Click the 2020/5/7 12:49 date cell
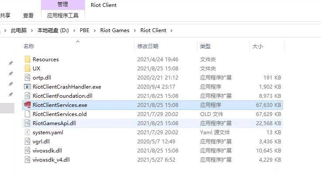Screen dimensions: 321x179 (156, 141)
